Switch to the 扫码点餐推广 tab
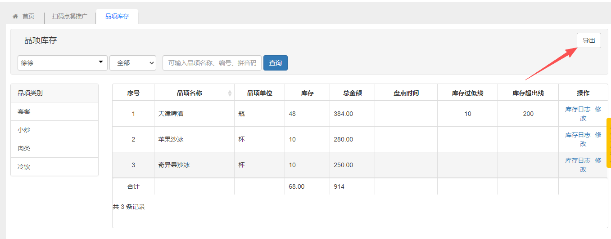Screen dimensions: 611x239 [70, 16]
